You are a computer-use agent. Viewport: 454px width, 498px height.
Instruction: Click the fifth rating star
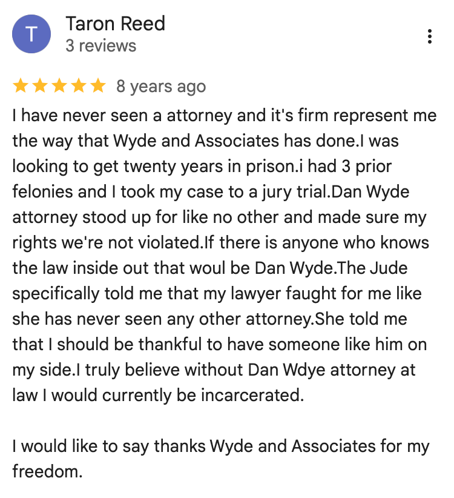point(97,87)
